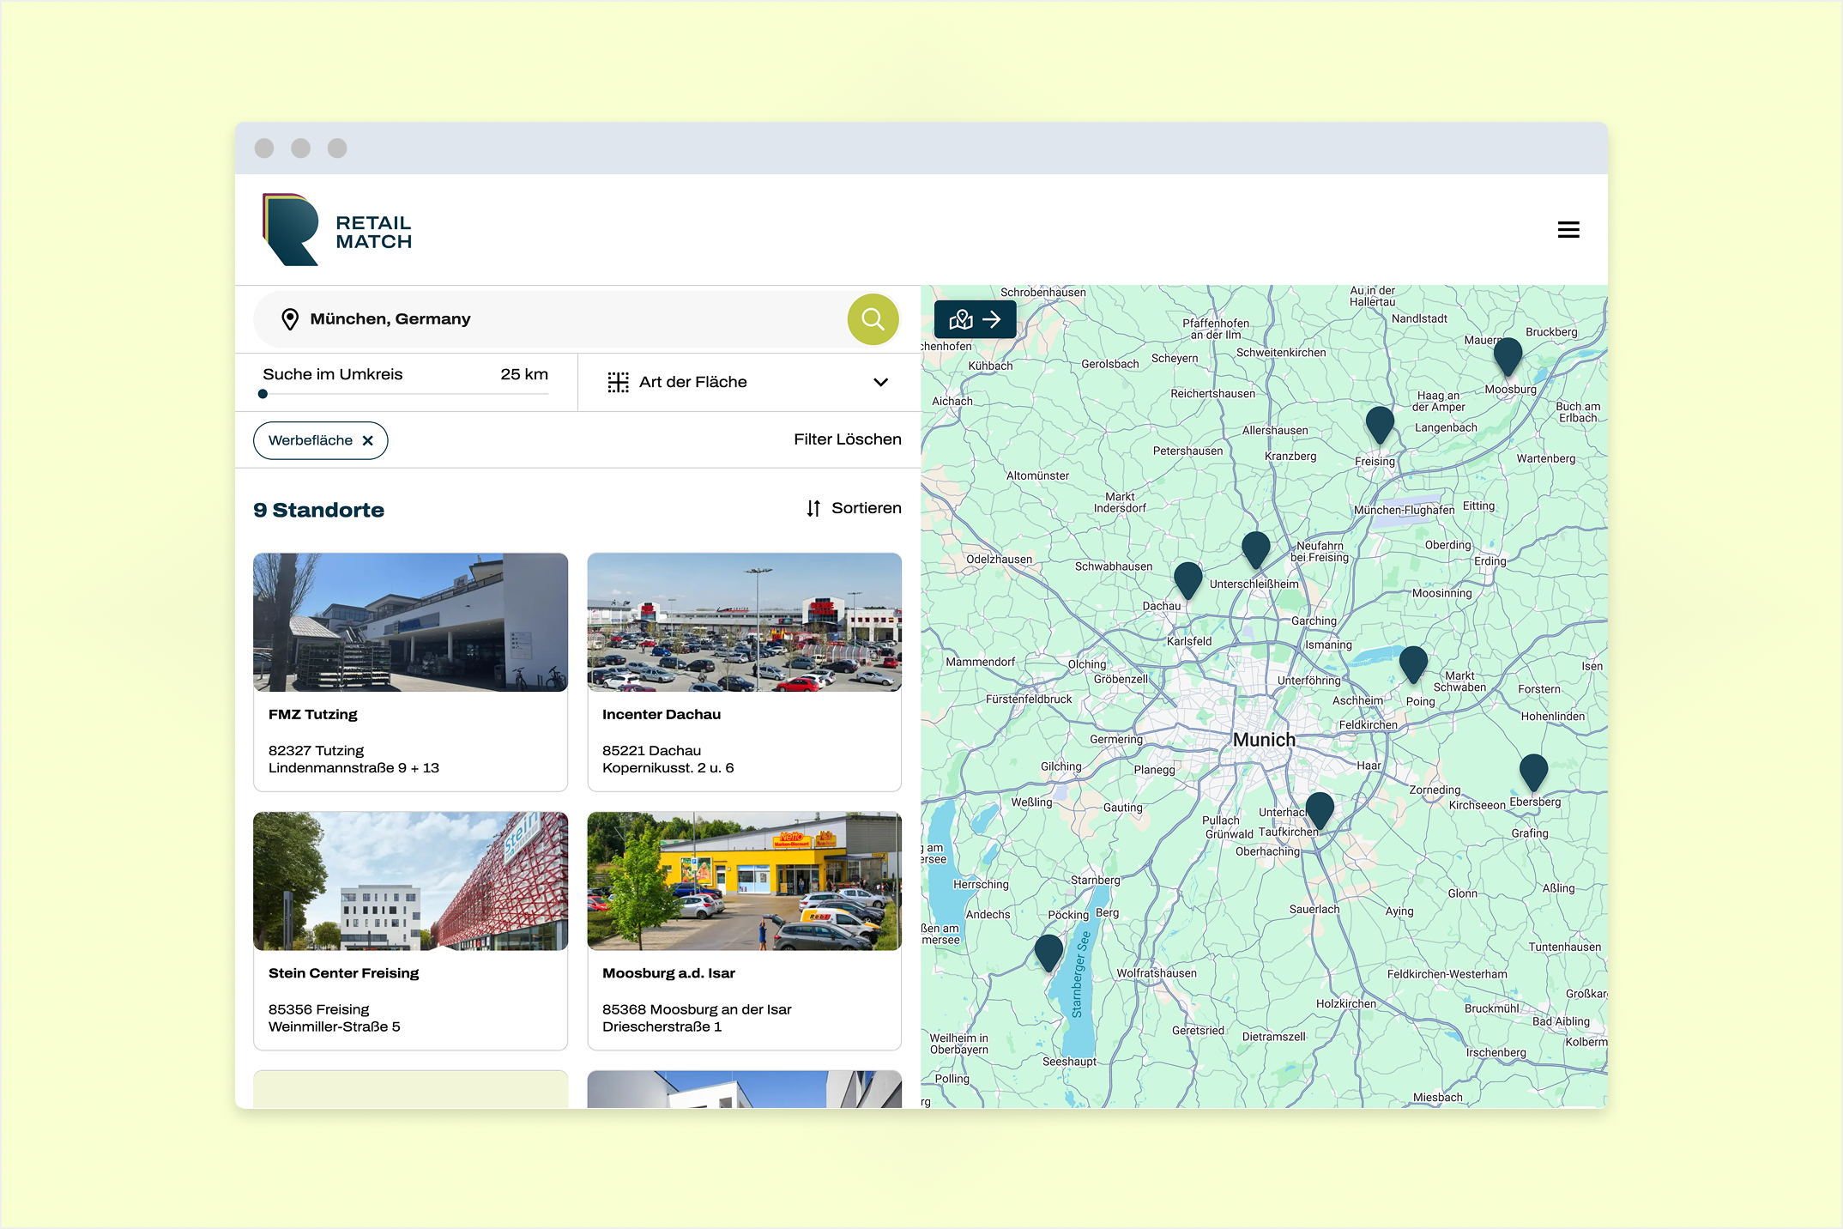
Task: Click the Stein Center Freising title
Action: [x=343, y=973]
